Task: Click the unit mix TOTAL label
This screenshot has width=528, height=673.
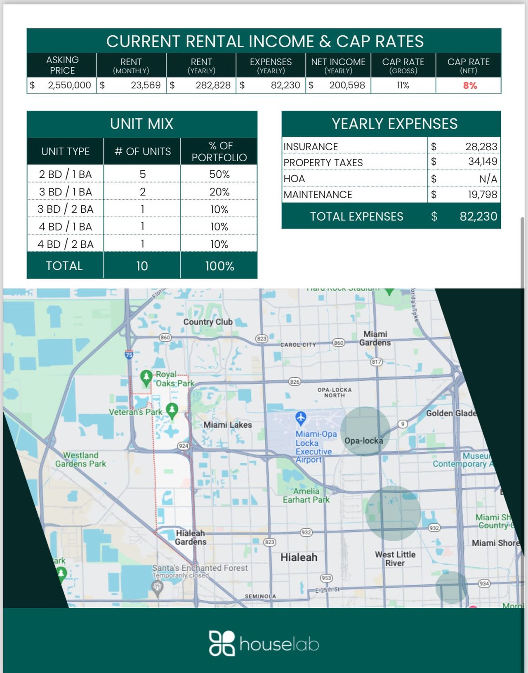Action: [64, 266]
